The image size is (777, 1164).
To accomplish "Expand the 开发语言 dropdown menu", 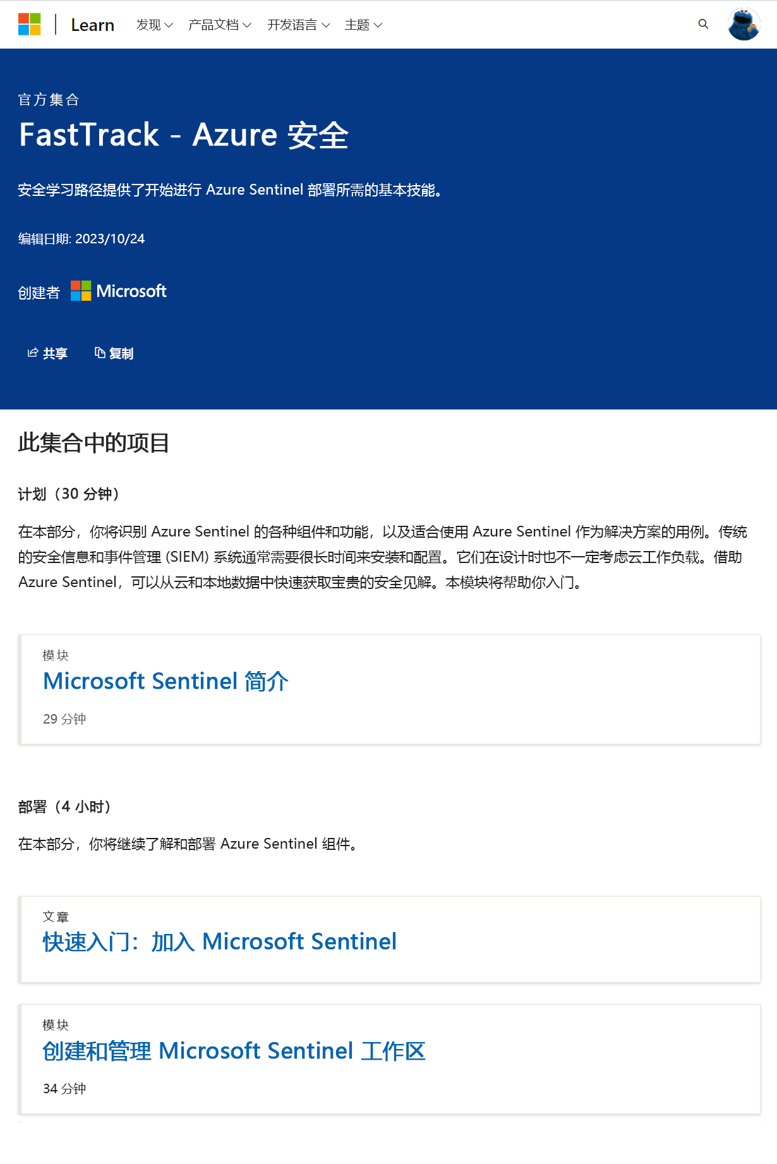I will coord(298,25).
